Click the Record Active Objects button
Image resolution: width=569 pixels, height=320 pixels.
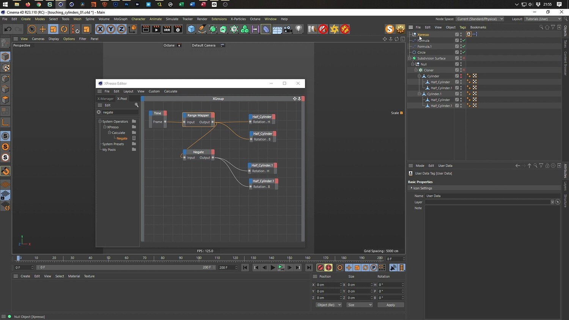click(320, 268)
